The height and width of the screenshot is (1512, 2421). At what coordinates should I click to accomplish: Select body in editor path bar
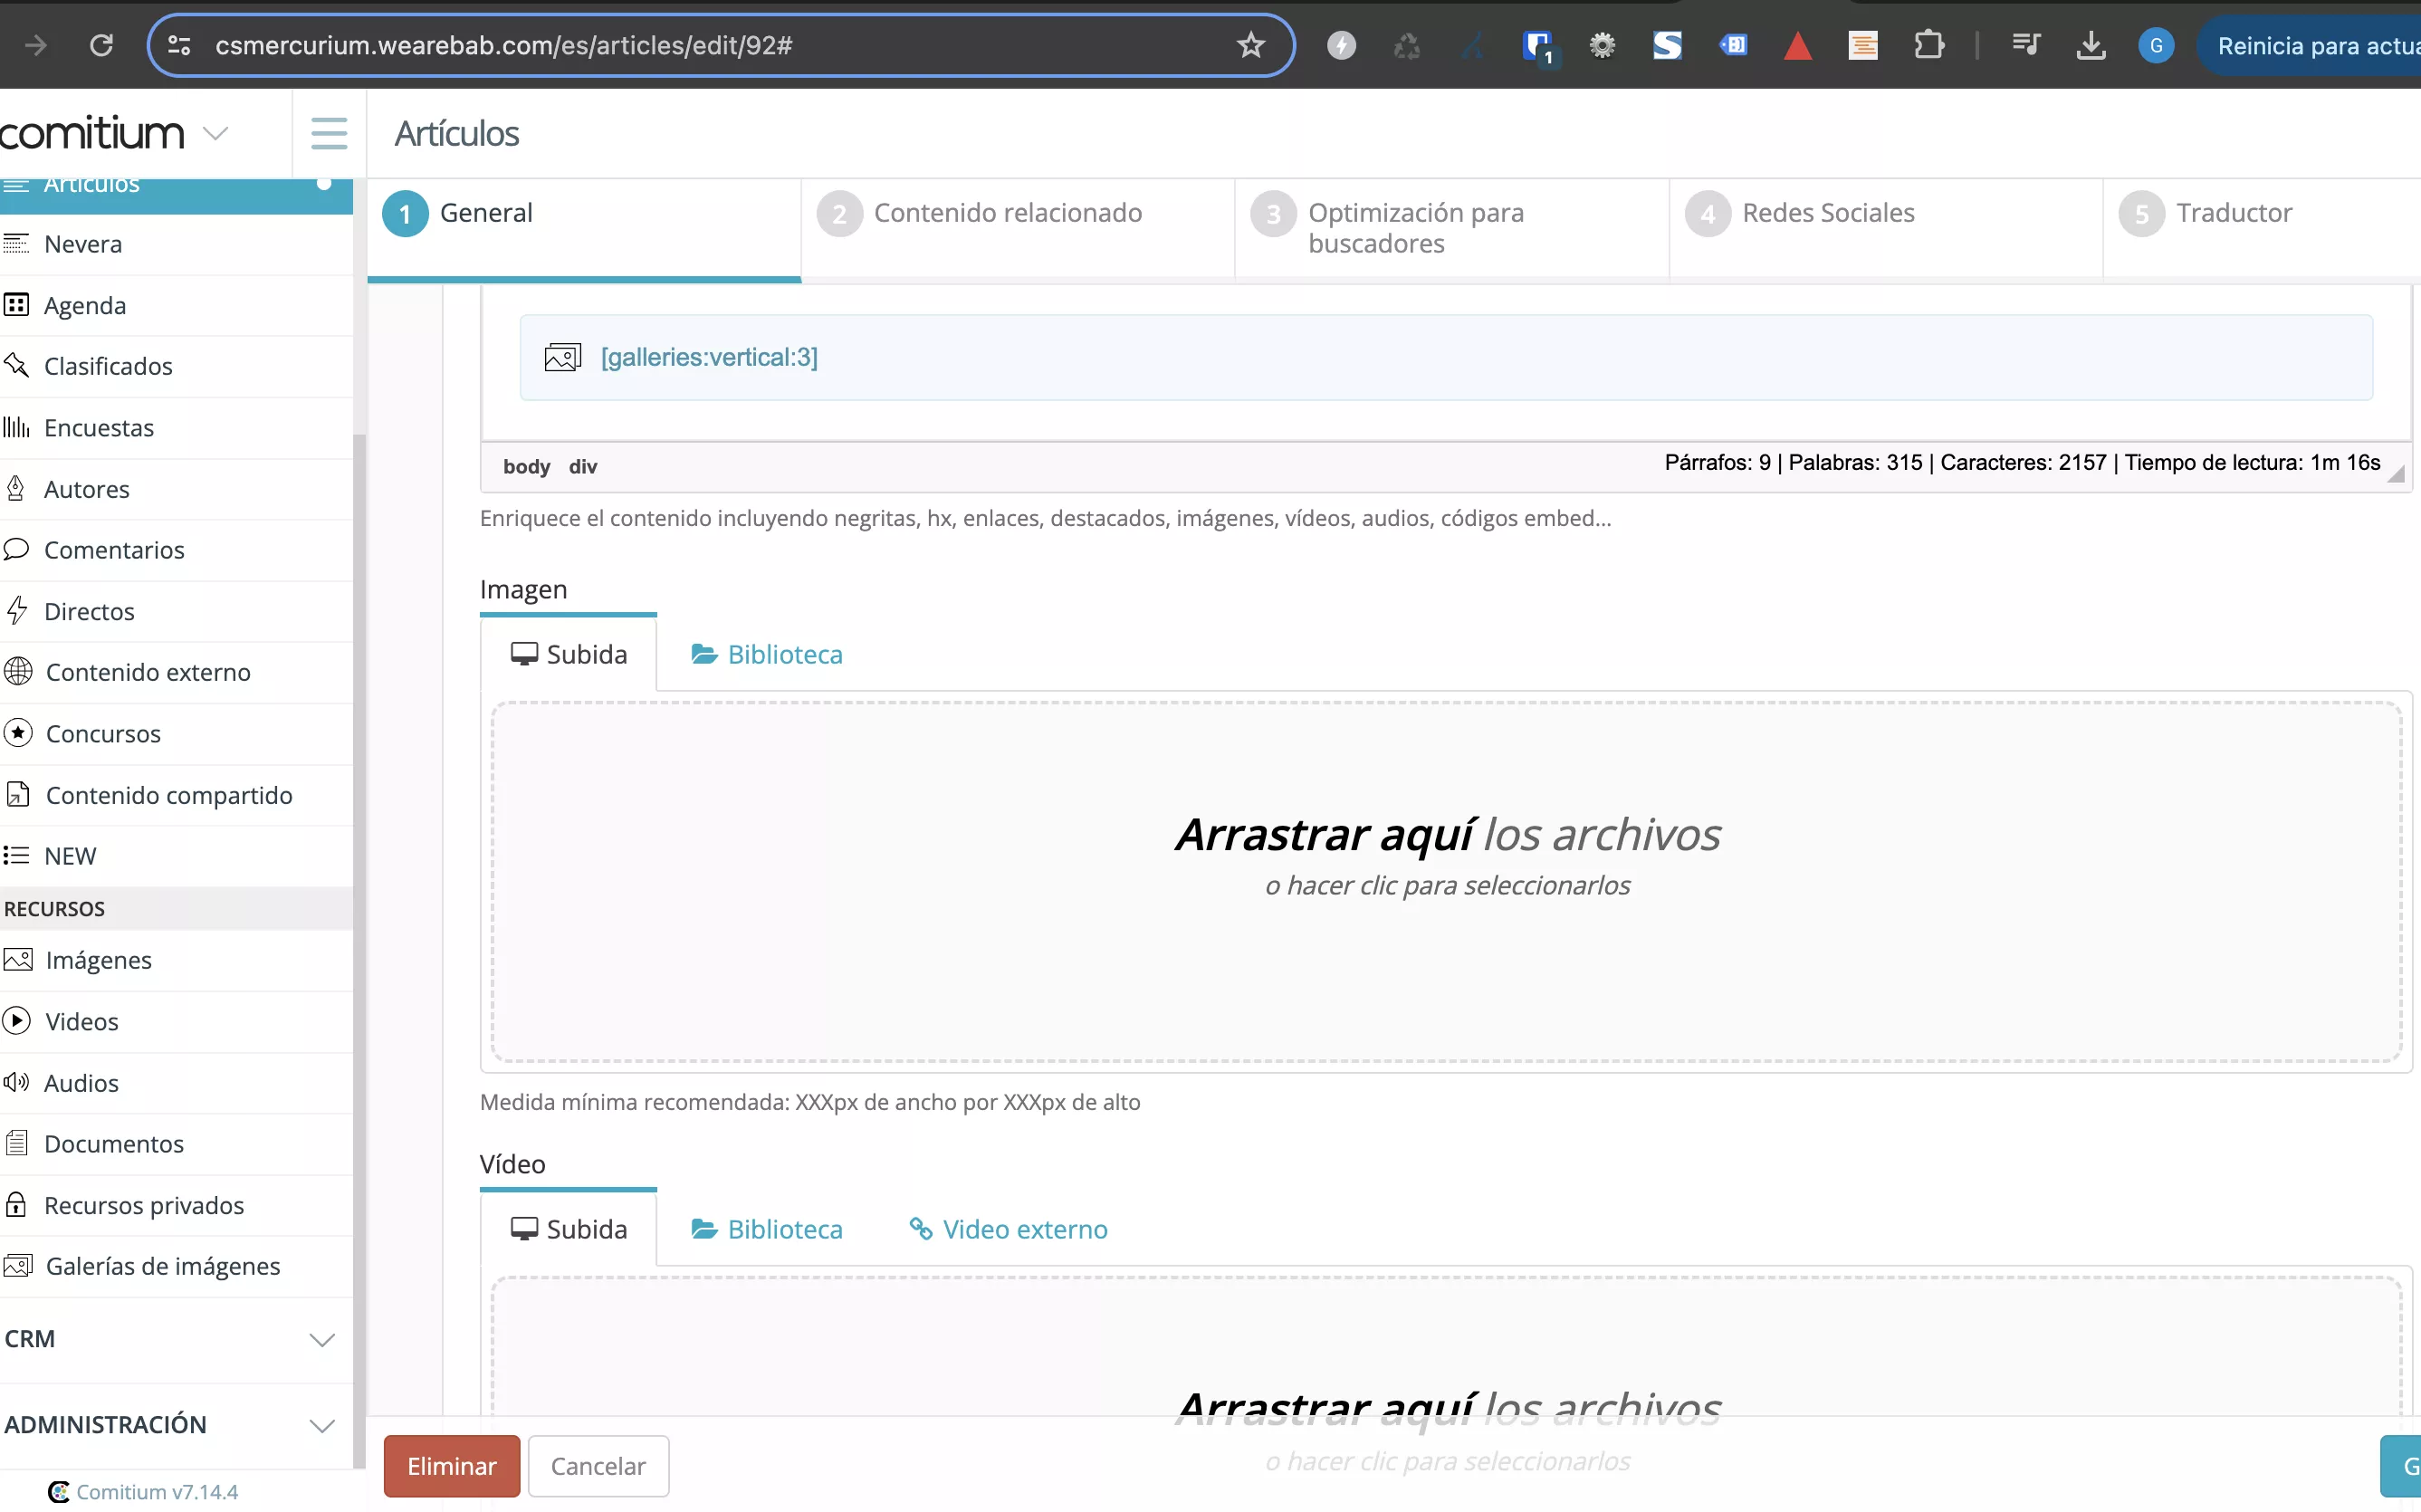pyautogui.click(x=527, y=466)
